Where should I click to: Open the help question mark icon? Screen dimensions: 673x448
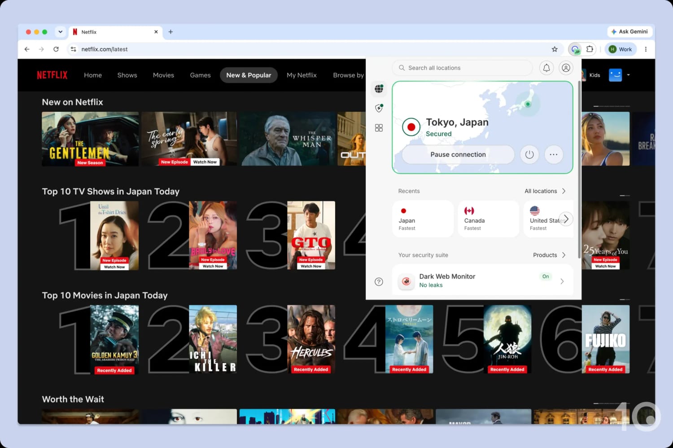pos(379,281)
